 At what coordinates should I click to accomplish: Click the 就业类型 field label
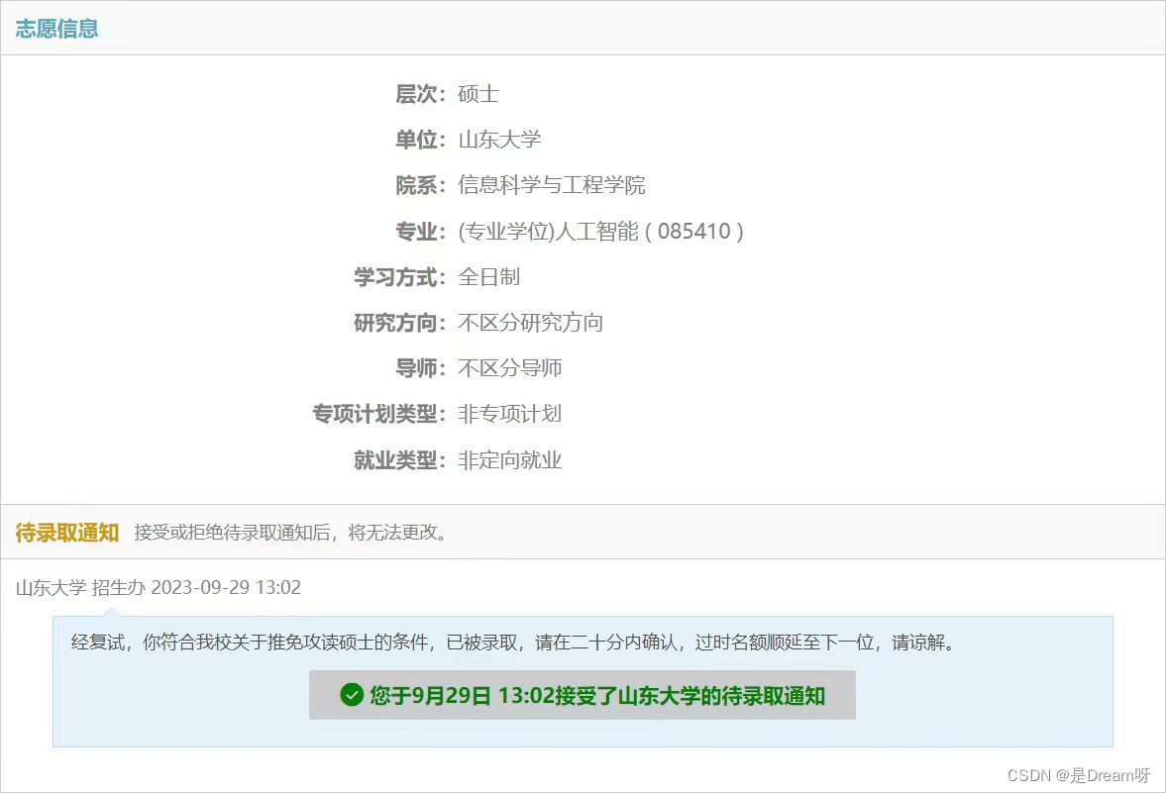coord(399,460)
